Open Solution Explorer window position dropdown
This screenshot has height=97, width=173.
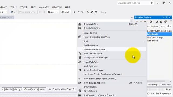(164, 18)
